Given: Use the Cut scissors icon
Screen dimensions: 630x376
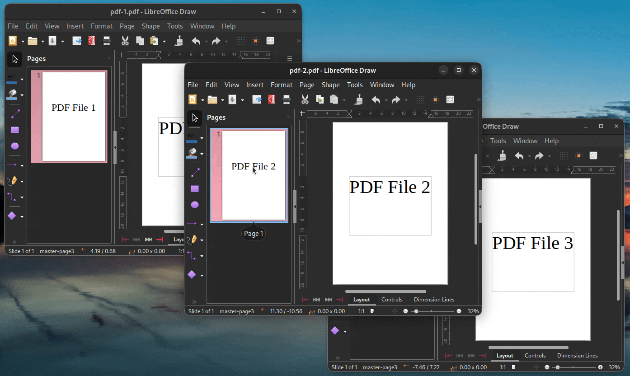Looking at the screenshot, I should (305, 99).
